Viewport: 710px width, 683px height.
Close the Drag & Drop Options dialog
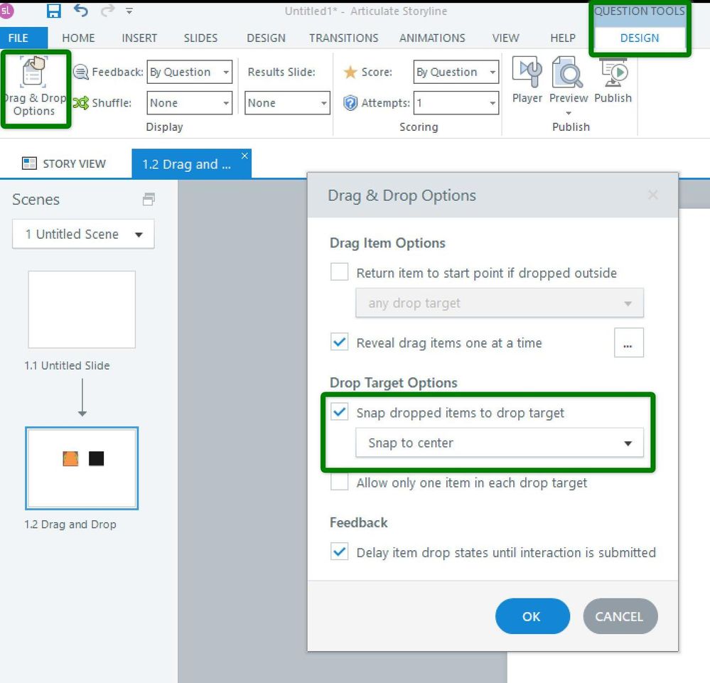(653, 195)
